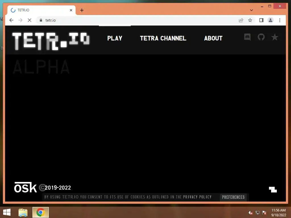Open the PLAY menu item
This screenshot has width=291, height=218.
coord(115,38)
